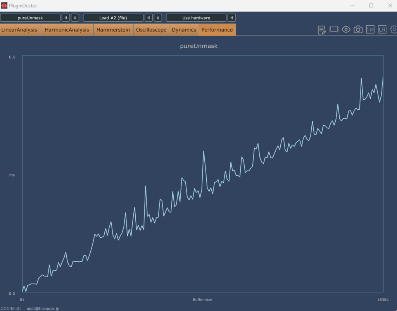
Task: Switch to the LinearAnalysis tab
Action: (x=19, y=29)
